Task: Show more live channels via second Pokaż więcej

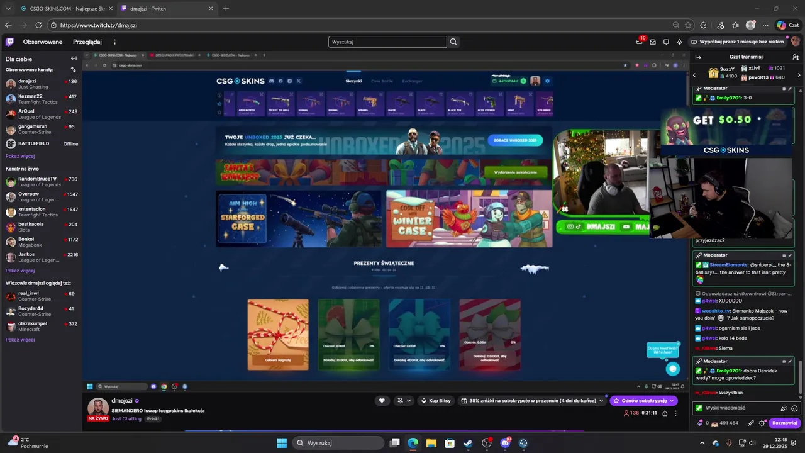Action: [20, 271]
